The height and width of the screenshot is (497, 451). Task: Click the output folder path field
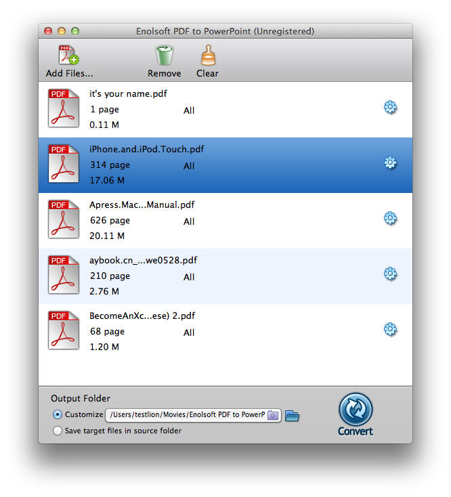[x=193, y=415]
